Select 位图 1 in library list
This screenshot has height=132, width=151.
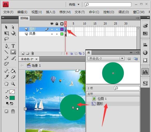(113, 99)
